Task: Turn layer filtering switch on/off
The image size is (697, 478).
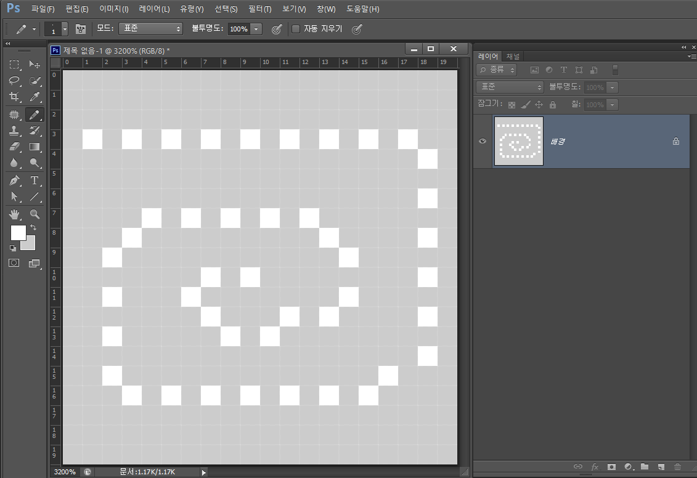Action: tap(615, 70)
